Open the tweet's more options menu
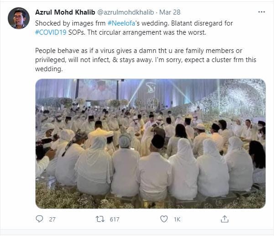The image size is (276, 236). coord(260,11)
